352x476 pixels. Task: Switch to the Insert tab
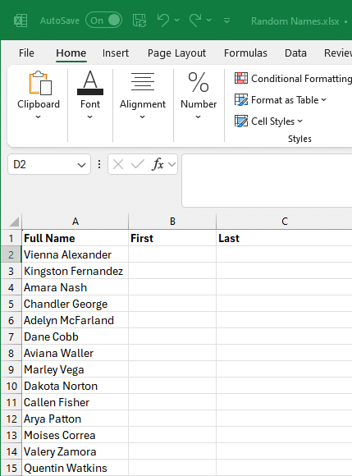[x=116, y=53]
